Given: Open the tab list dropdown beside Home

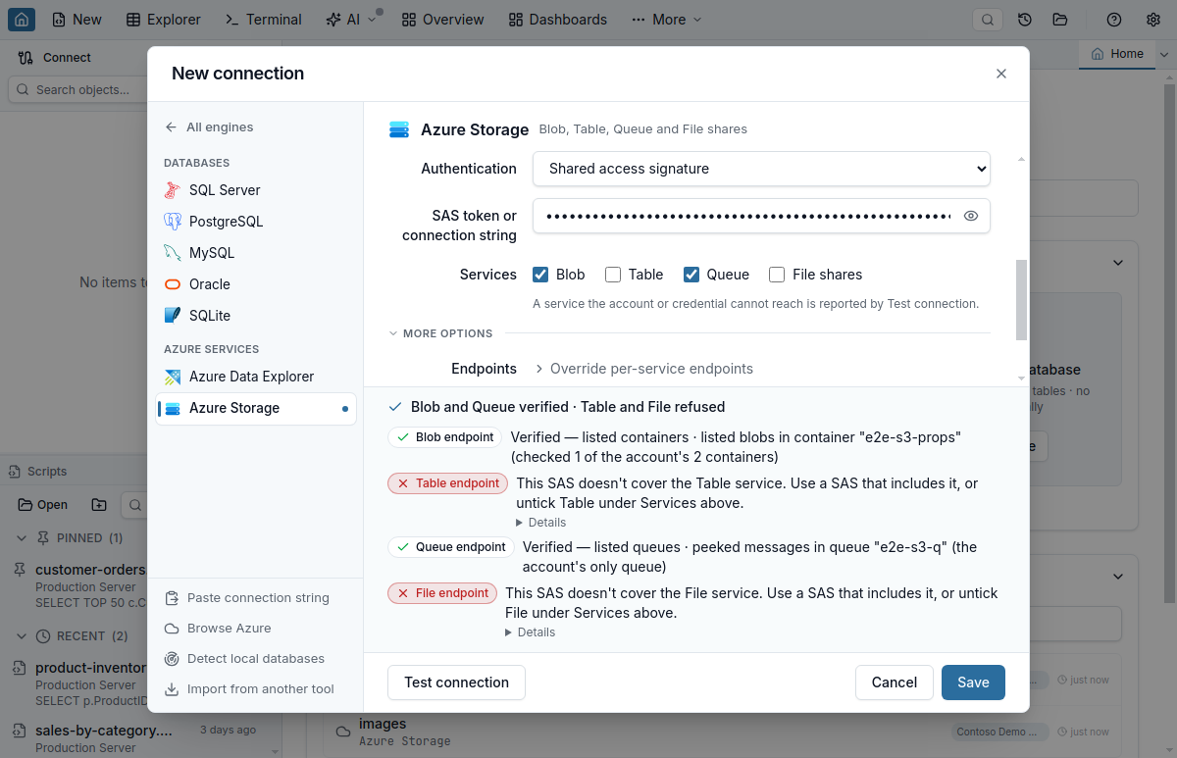Looking at the screenshot, I should [1164, 55].
